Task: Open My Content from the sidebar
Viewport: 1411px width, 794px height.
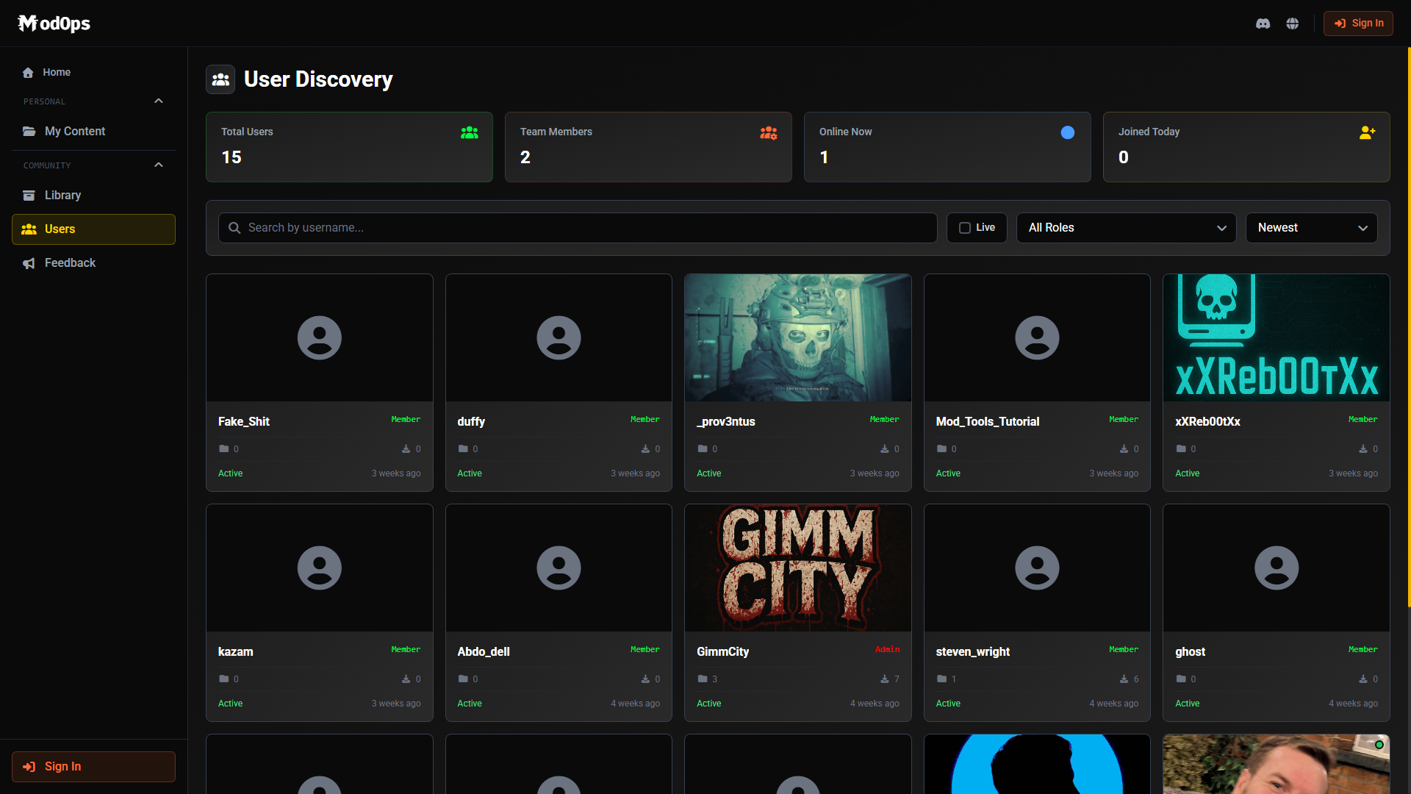Action: point(75,131)
